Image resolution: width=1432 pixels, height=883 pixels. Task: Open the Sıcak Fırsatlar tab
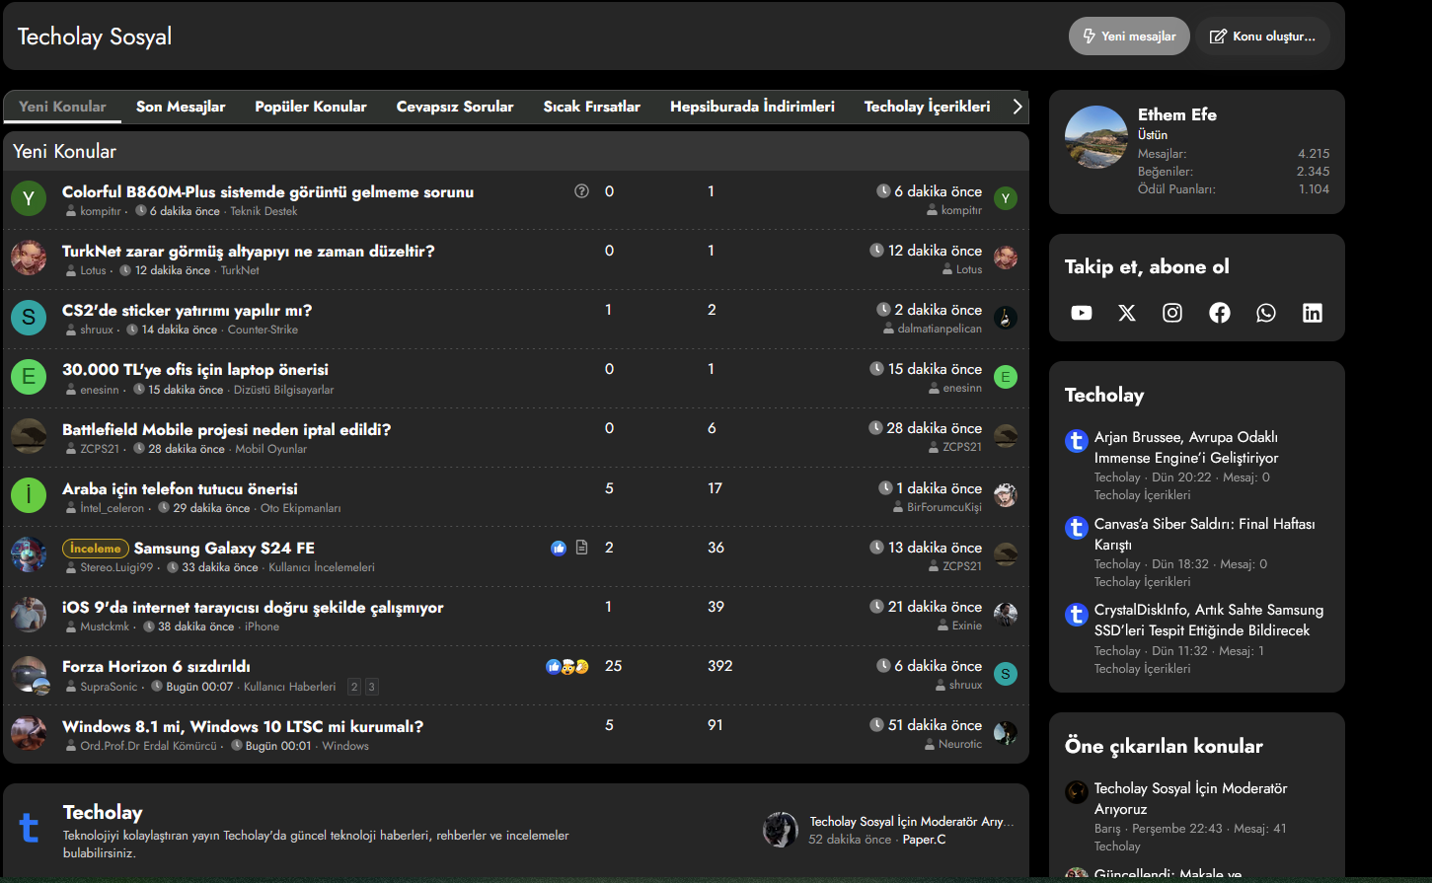[592, 107]
